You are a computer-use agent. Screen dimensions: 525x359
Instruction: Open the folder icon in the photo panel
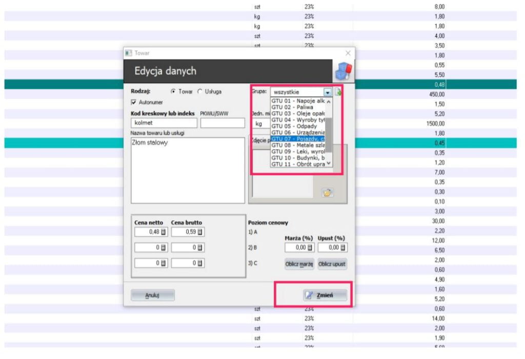click(x=327, y=193)
